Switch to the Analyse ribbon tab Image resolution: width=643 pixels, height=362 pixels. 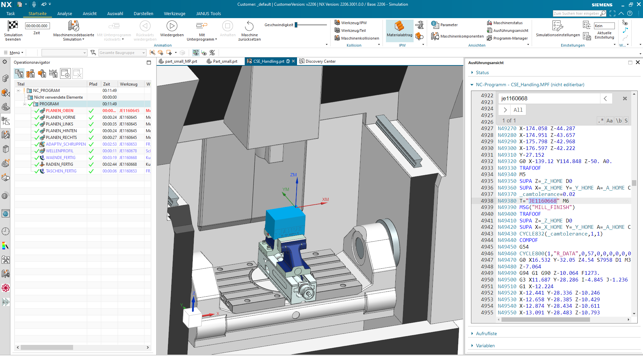(65, 14)
